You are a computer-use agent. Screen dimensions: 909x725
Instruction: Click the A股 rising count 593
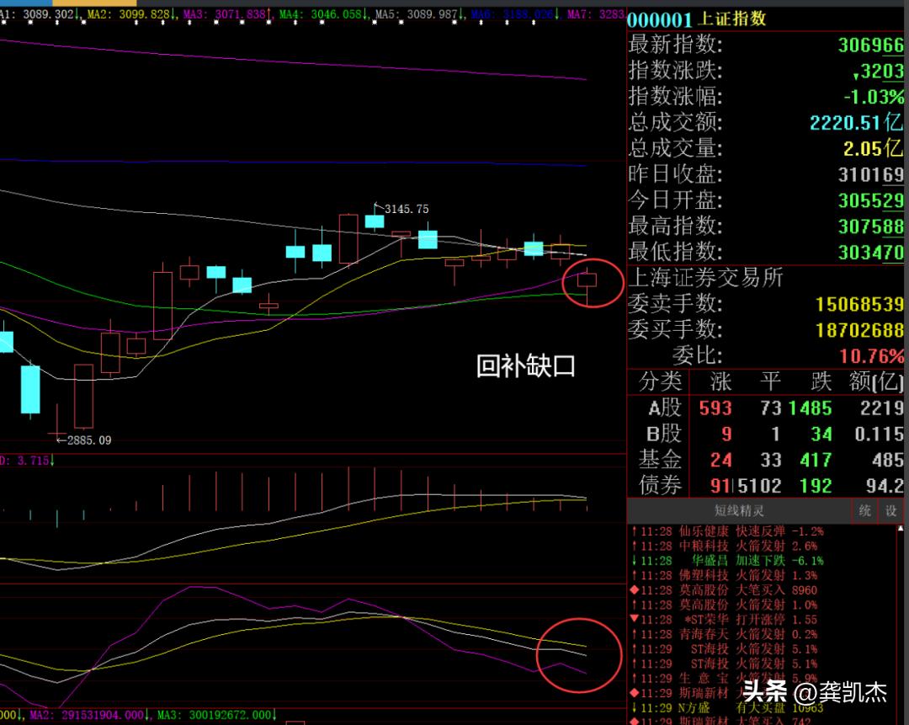(715, 408)
